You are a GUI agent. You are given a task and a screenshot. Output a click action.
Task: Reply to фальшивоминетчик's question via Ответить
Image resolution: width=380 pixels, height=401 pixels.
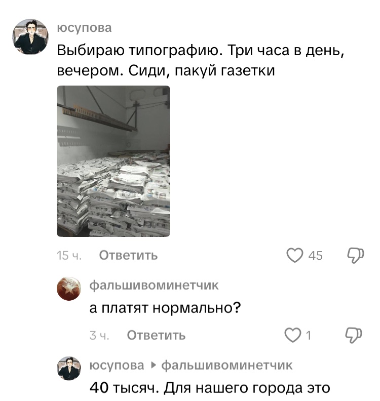(156, 335)
